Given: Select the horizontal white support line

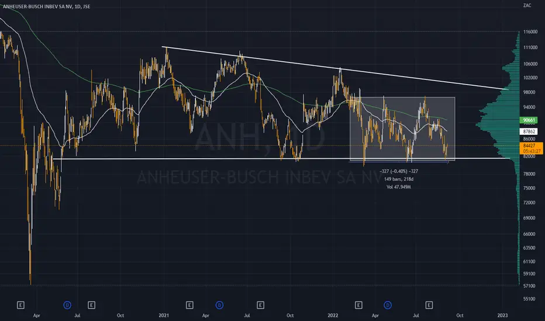Looking at the screenshot, I should point(281,159).
